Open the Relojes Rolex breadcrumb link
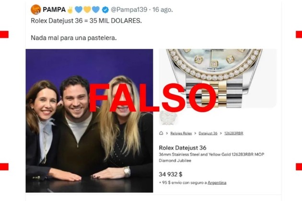This screenshot has width=302, height=201. pyautogui.click(x=181, y=134)
